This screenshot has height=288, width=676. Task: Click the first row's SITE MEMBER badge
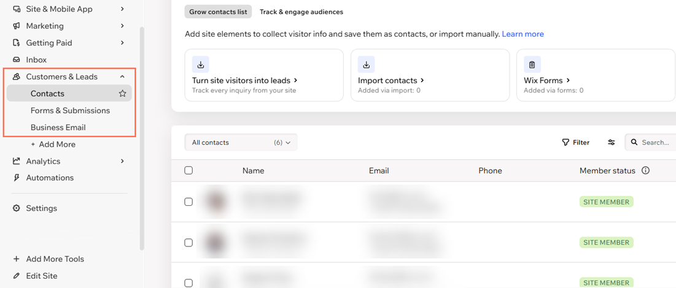pos(607,202)
